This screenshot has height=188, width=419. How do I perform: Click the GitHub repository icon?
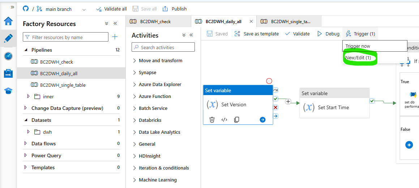pos(26,9)
